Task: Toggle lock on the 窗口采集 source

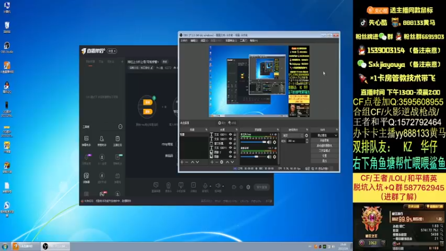Action: click(x=235, y=143)
